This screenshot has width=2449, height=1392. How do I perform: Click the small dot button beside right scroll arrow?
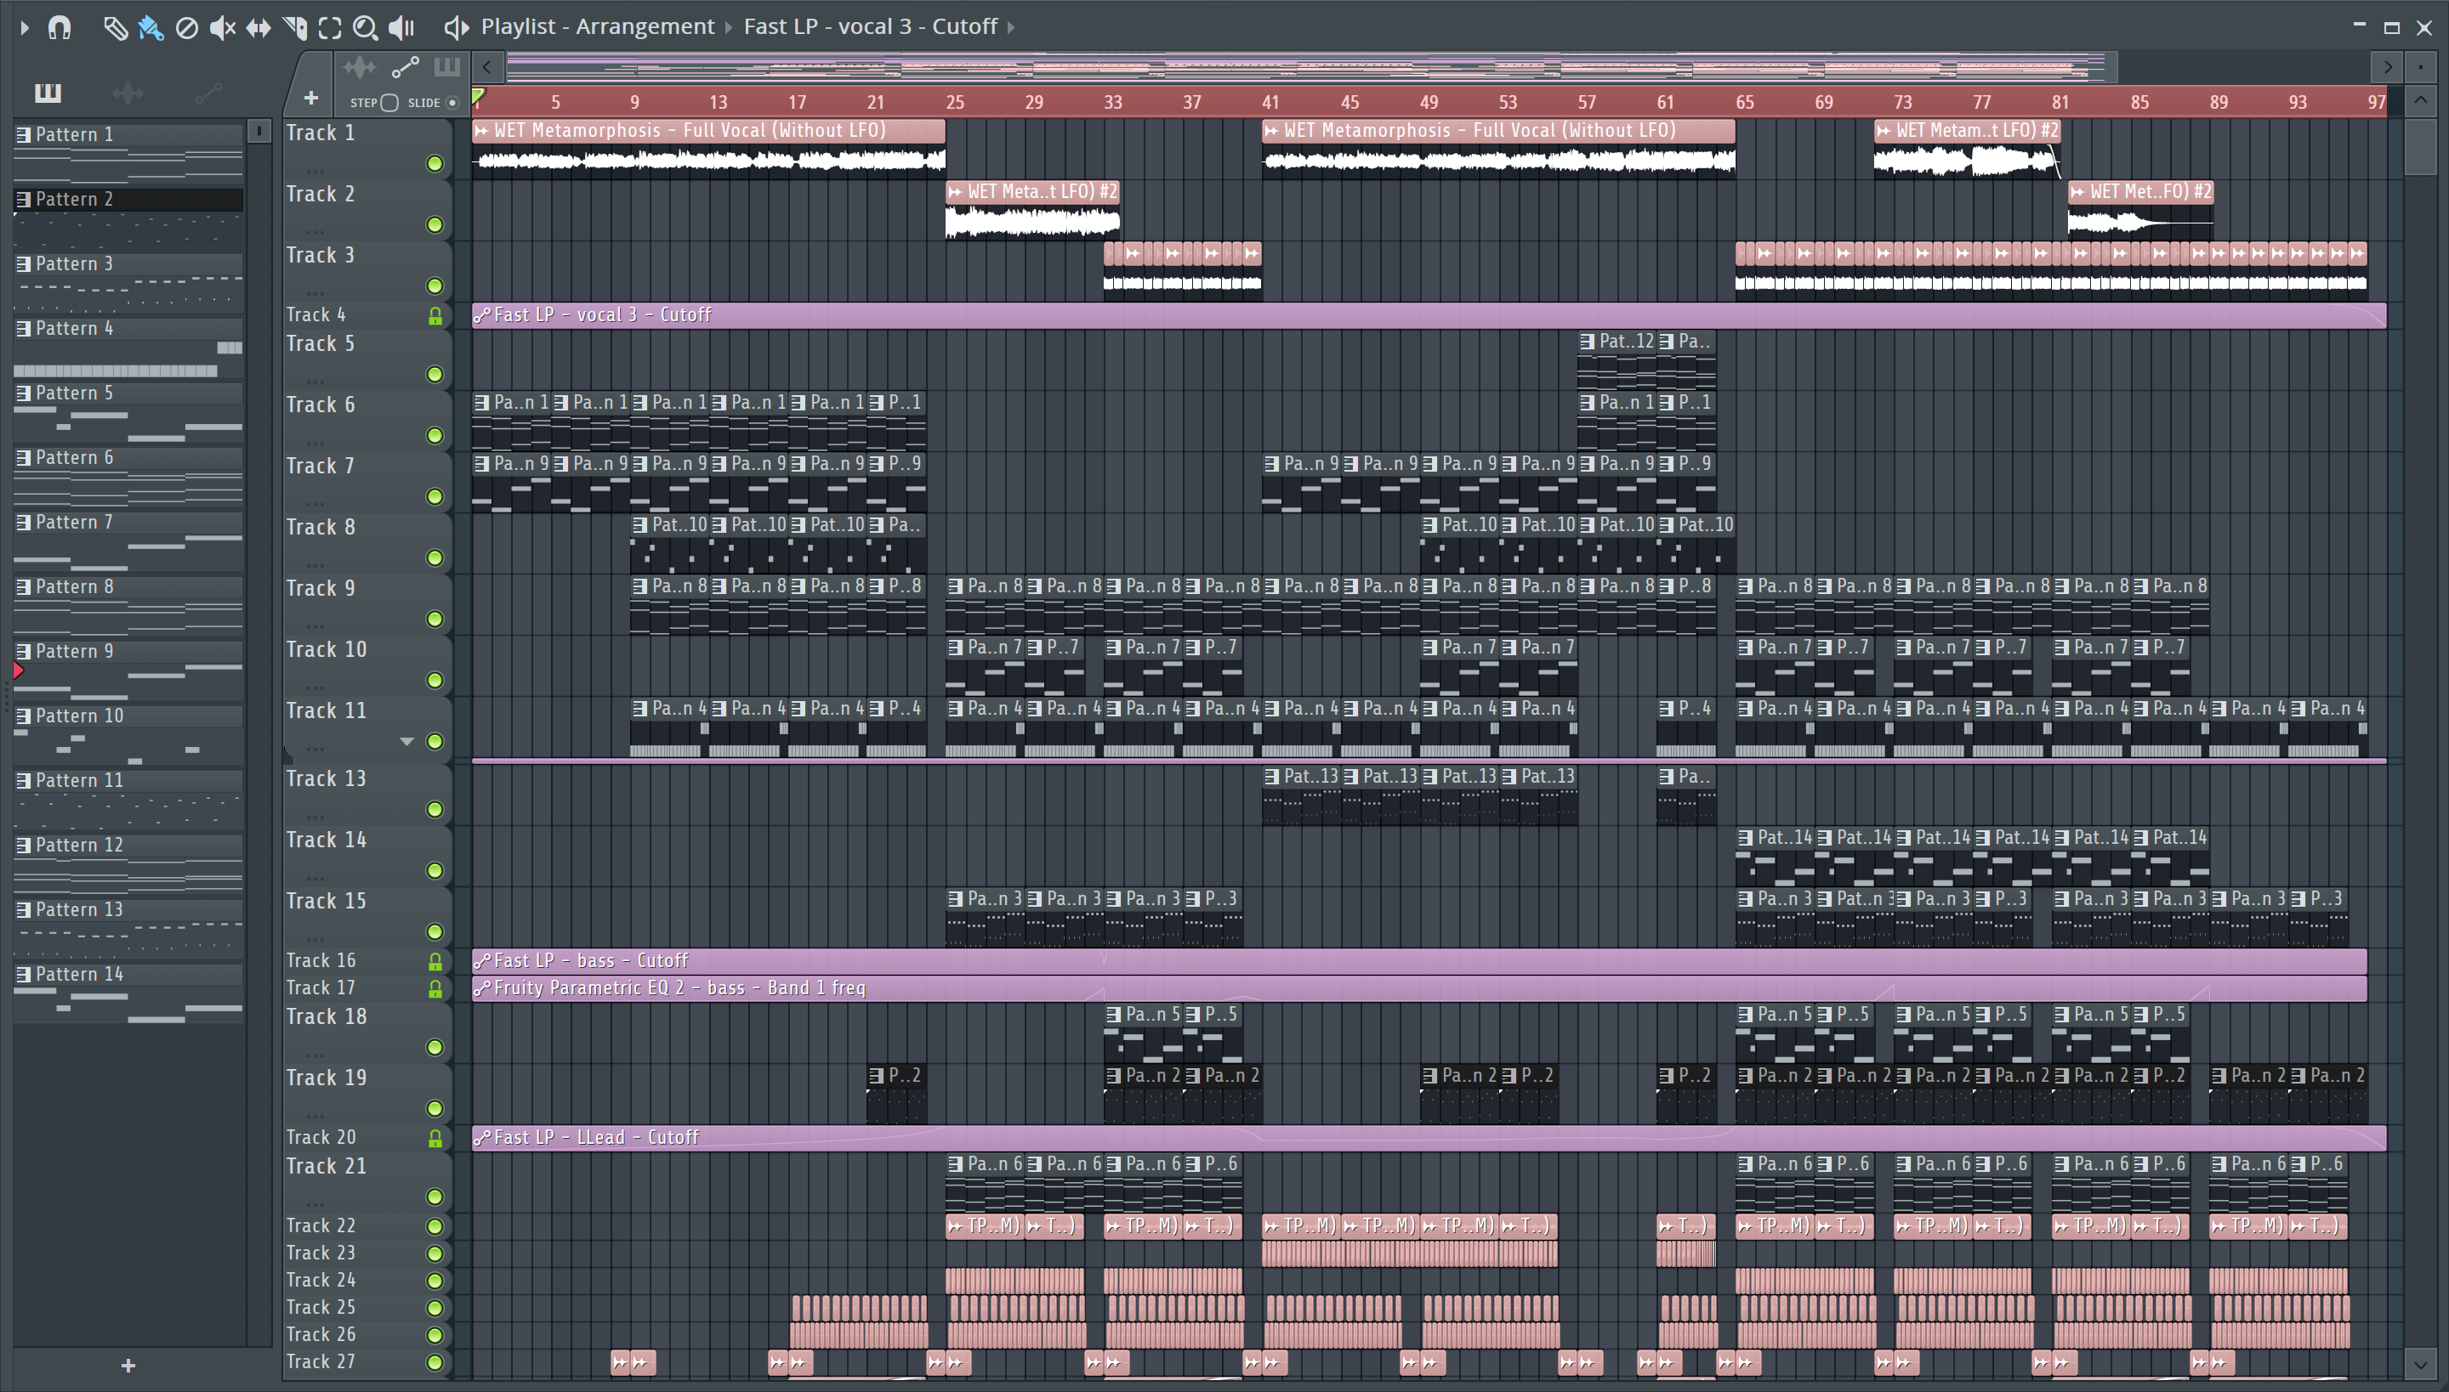coord(2420,67)
